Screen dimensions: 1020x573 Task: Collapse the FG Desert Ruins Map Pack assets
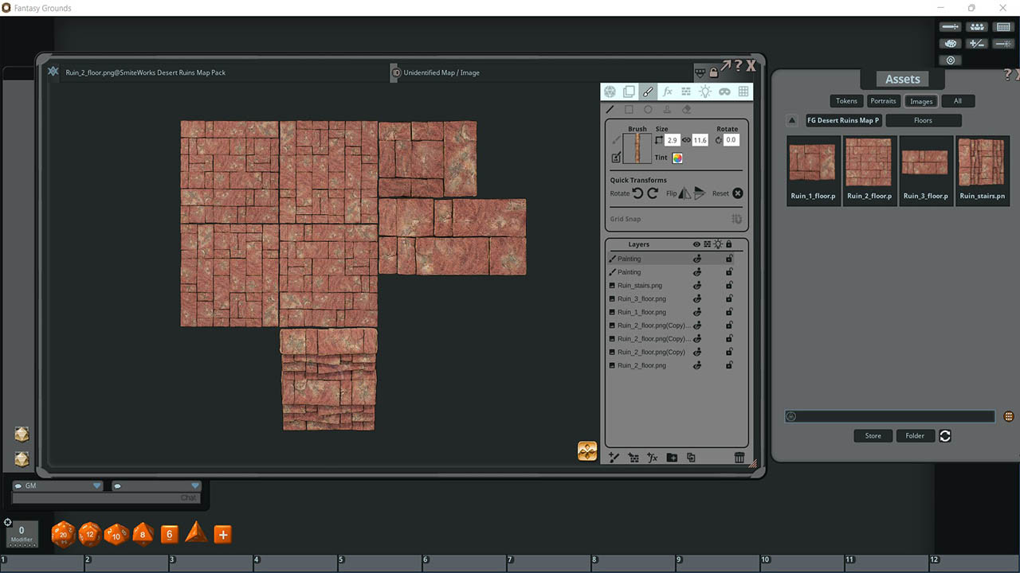[791, 120]
